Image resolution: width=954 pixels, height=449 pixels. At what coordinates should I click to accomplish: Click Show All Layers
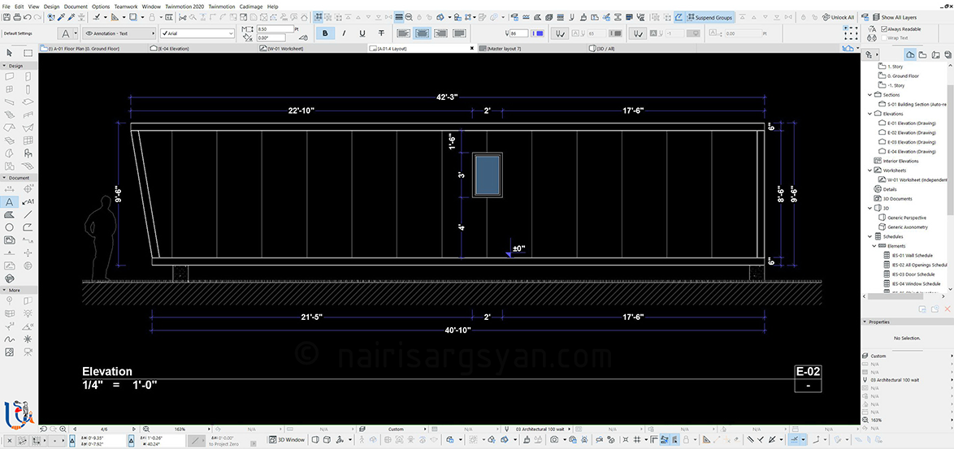click(x=894, y=18)
